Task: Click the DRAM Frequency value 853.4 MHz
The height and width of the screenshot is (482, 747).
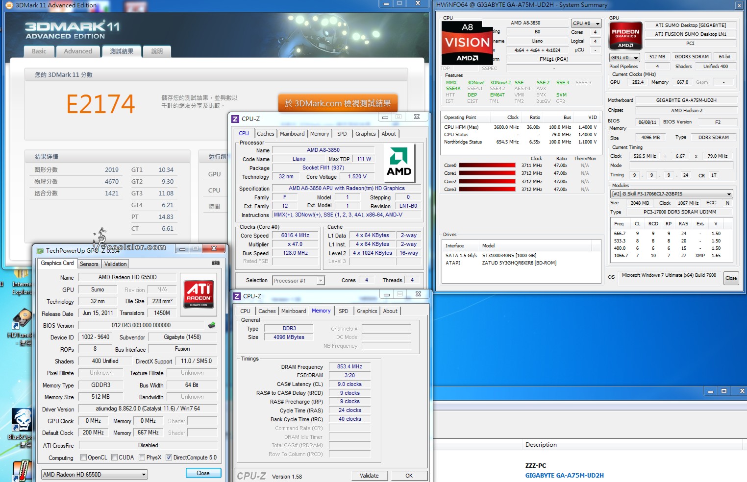Action: (349, 367)
